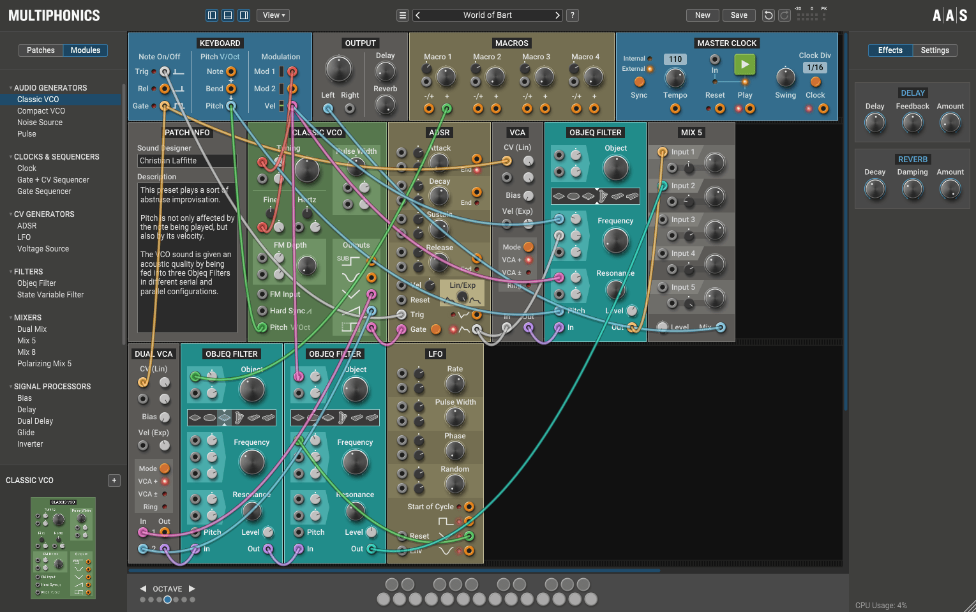This screenshot has width=976, height=612.
Task: Toggle the right sidebar panel layout icon
Action: [244, 15]
